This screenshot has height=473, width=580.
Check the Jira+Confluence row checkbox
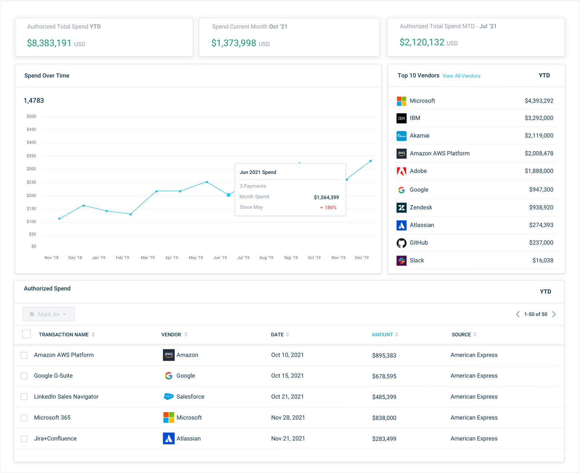pos(24,439)
